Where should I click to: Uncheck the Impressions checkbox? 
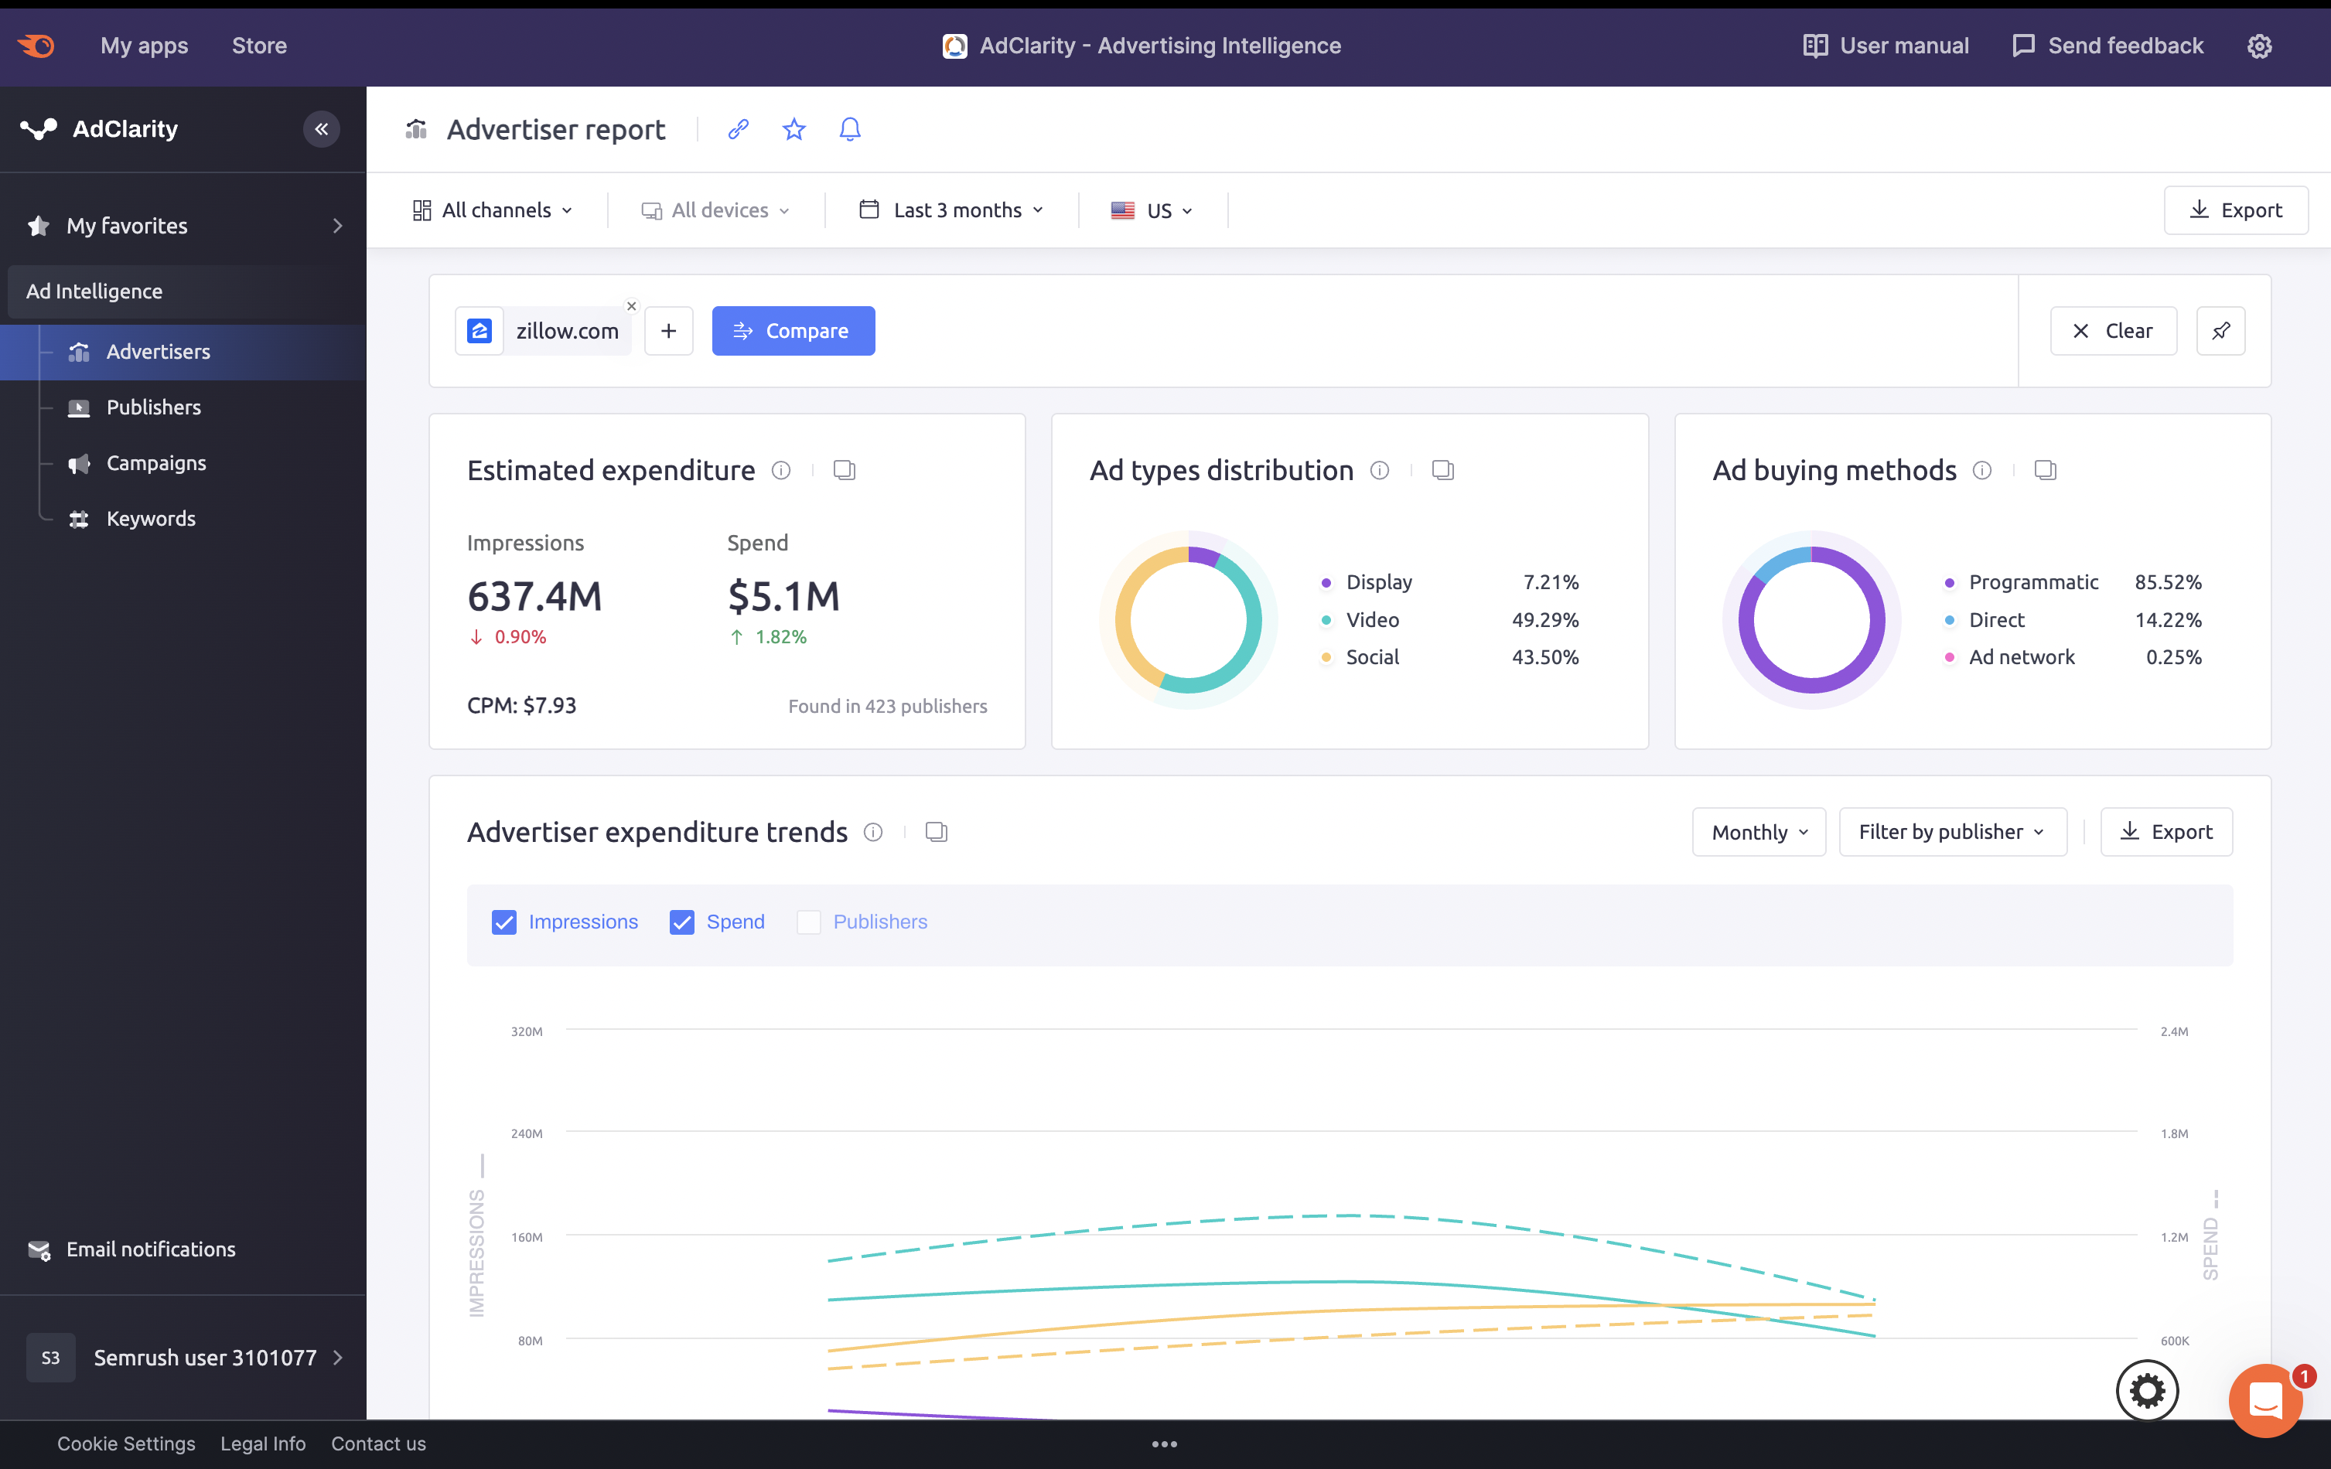pos(504,922)
